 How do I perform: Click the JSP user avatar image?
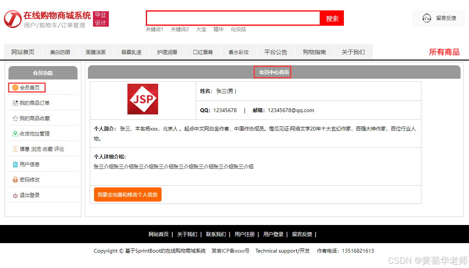pyautogui.click(x=143, y=99)
